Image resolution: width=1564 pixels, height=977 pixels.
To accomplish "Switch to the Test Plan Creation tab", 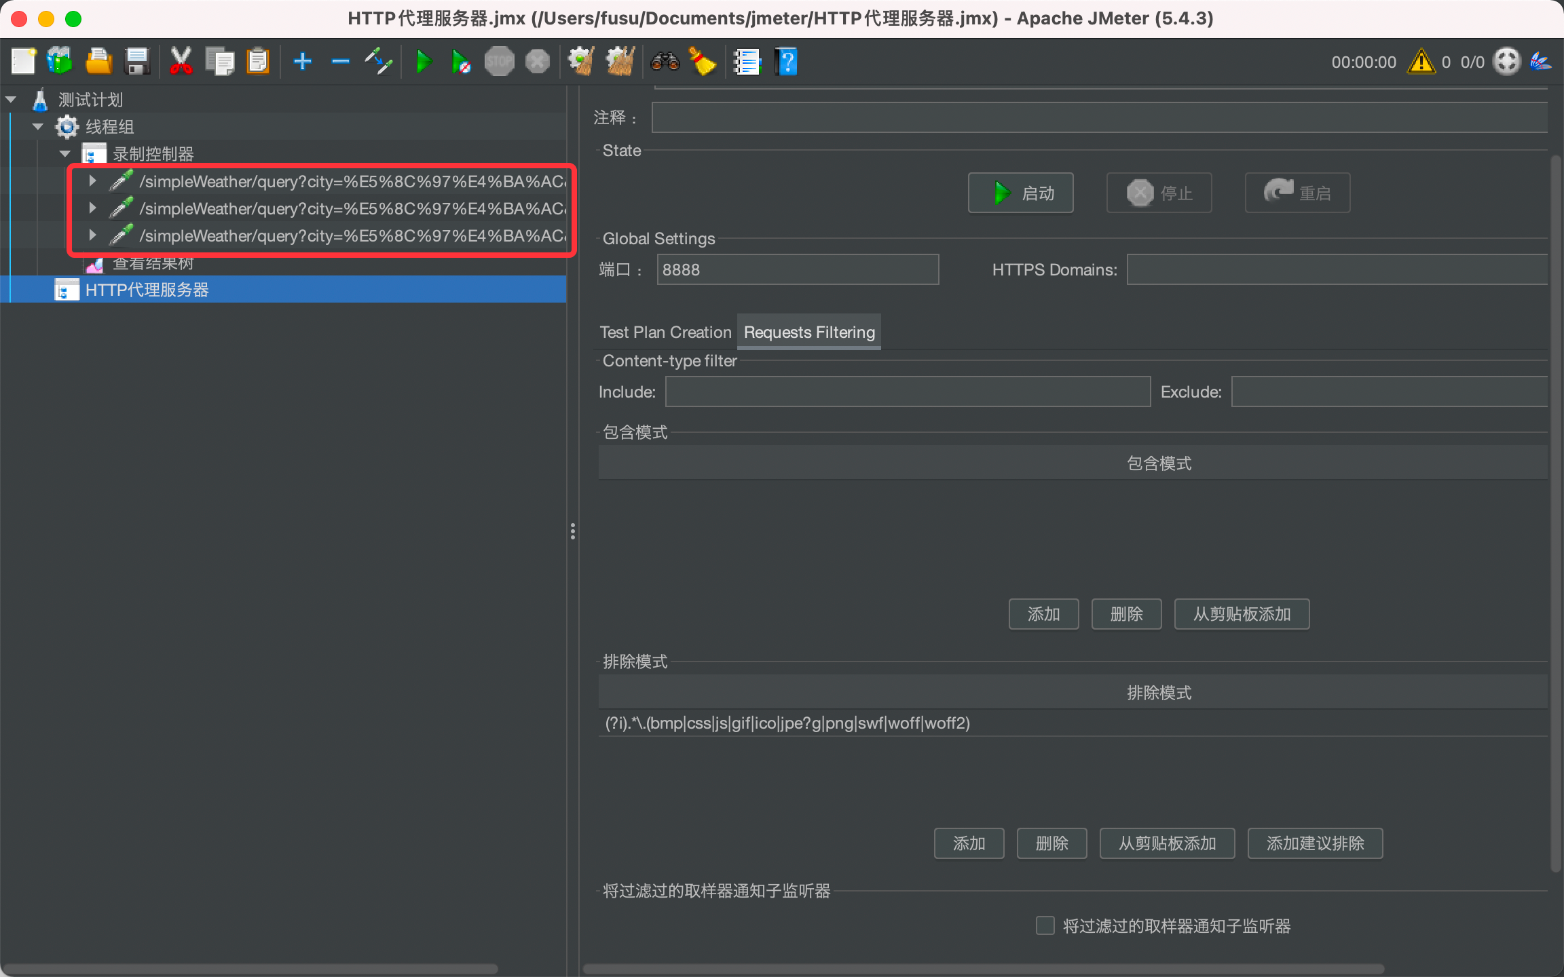I will point(665,332).
